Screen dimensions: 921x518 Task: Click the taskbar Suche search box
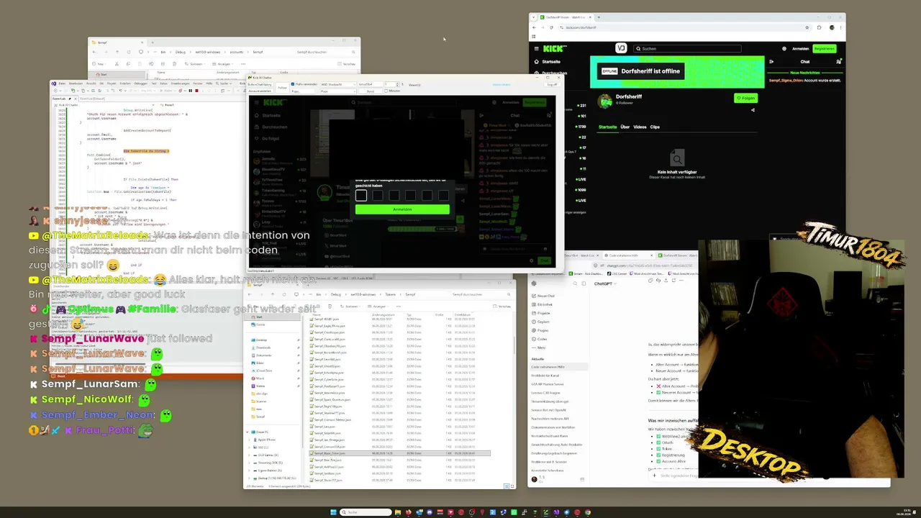coord(366,512)
